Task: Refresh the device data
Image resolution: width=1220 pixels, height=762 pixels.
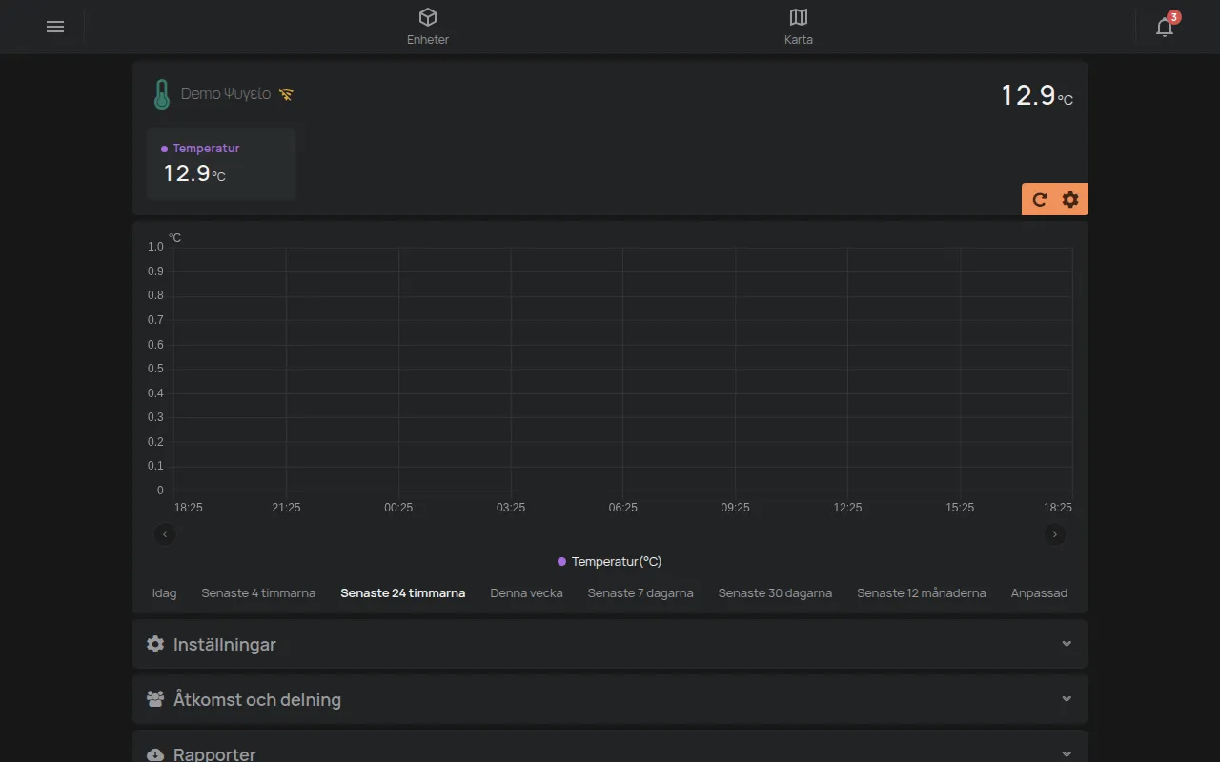Action: coord(1040,199)
